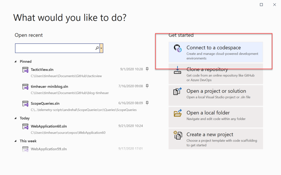Click the WebApplication60.sln solution icon
The image size is (281, 175).
click(x=26, y=127)
